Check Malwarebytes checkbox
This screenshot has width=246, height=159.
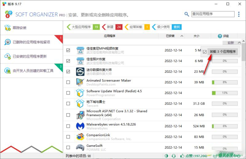coord(68,126)
